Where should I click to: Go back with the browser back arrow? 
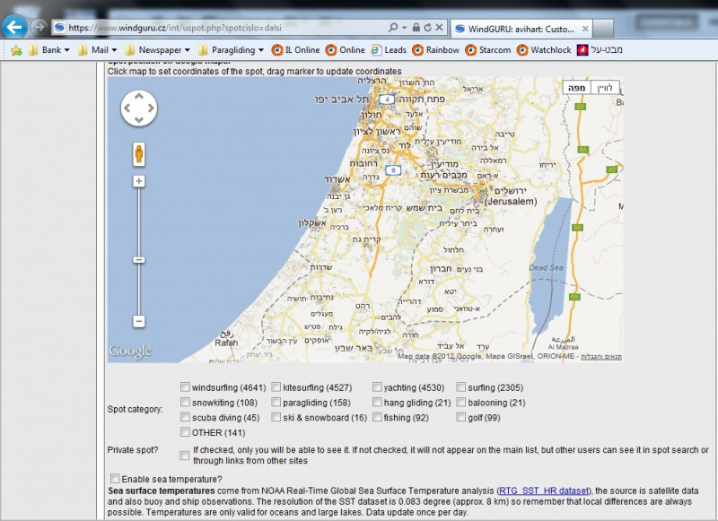tap(14, 27)
